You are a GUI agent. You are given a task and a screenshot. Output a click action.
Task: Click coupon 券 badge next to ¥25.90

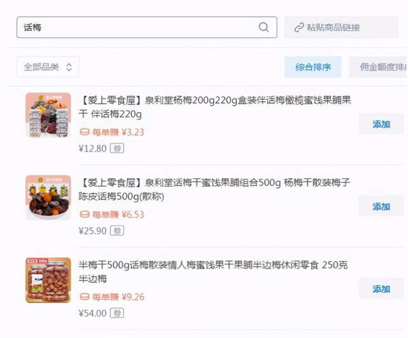(117, 230)
